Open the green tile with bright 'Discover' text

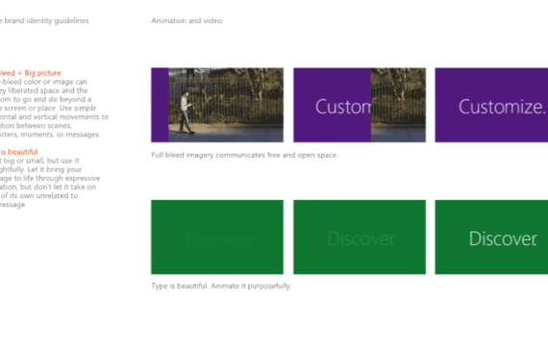[491, 237]
